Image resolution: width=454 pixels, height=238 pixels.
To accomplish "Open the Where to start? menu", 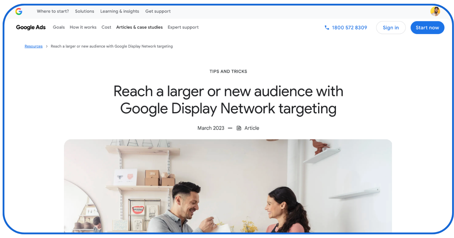I will (x=53, y=11).
